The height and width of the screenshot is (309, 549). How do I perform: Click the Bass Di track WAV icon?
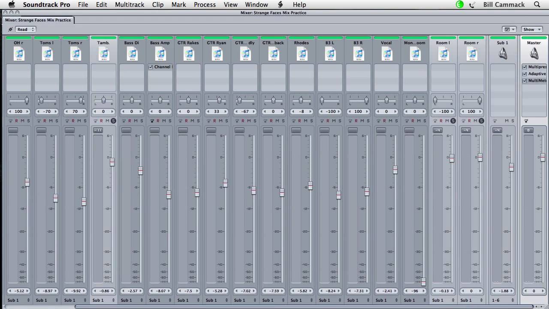132,54
